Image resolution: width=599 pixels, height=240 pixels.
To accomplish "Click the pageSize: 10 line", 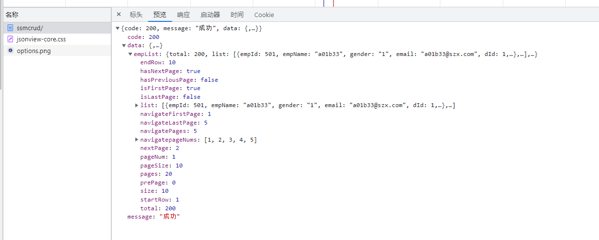I will point(161,166).
